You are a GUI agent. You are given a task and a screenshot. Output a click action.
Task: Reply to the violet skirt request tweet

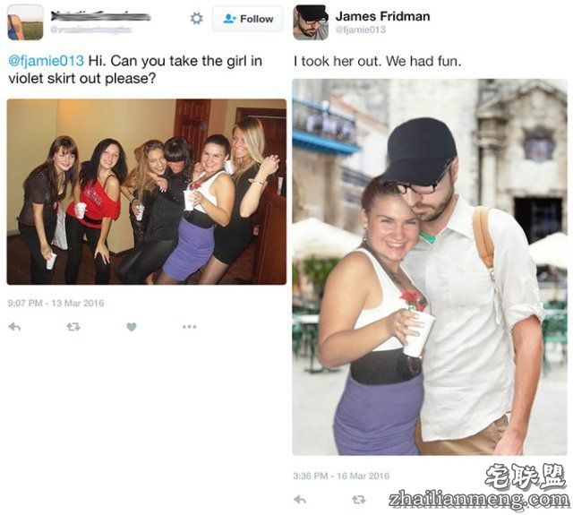(x=14, y=326)
